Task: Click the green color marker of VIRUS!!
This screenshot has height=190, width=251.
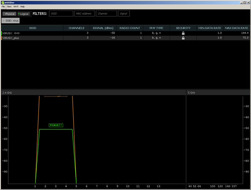Action: pos(2,33)
